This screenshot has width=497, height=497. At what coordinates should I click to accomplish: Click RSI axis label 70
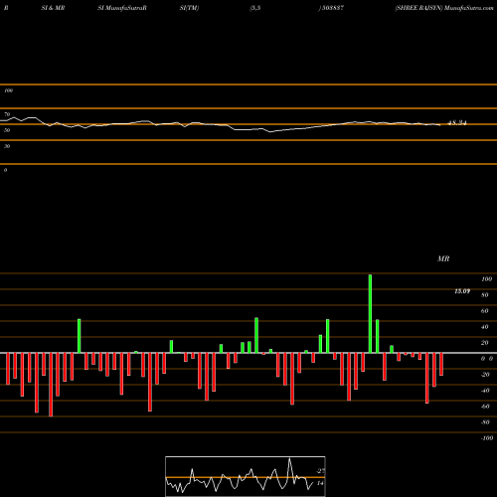point(7,114)
